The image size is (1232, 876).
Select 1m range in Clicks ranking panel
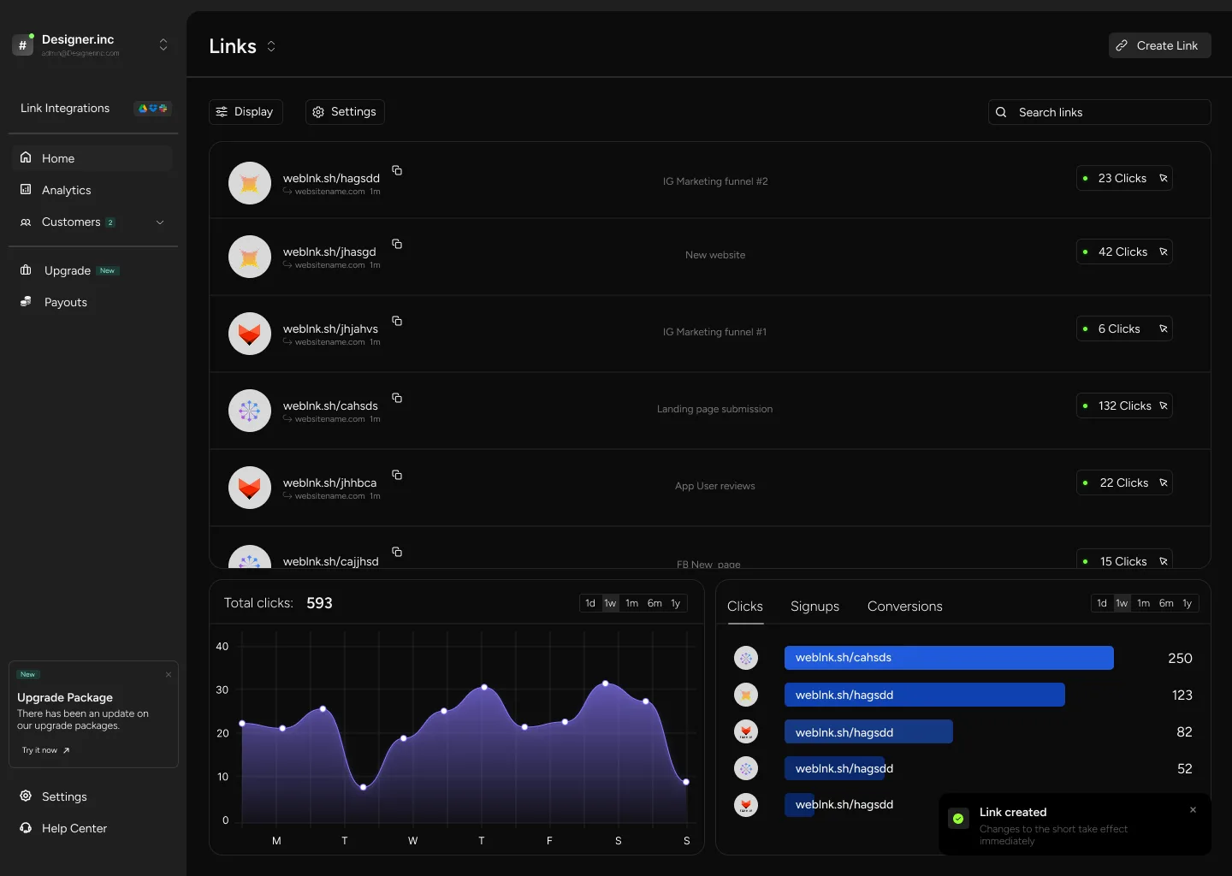coord(1143,603)
